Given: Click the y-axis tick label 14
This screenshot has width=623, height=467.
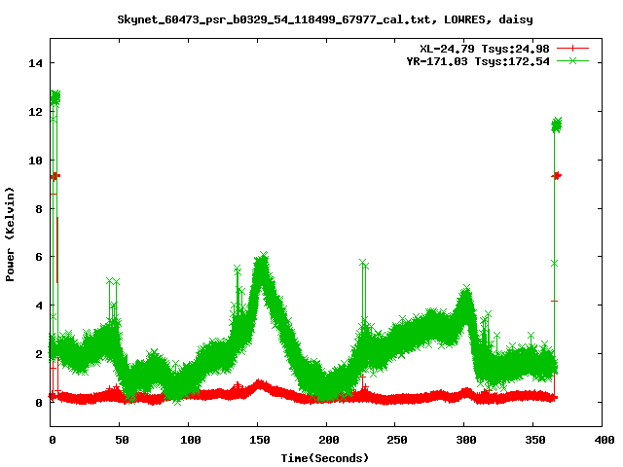Looking at the screenshot, I should [x=35, y=63].
